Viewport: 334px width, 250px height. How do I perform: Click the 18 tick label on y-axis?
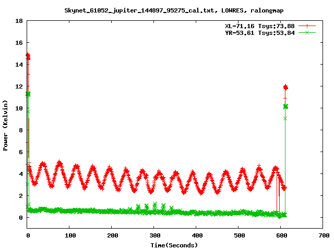point(18,21)
